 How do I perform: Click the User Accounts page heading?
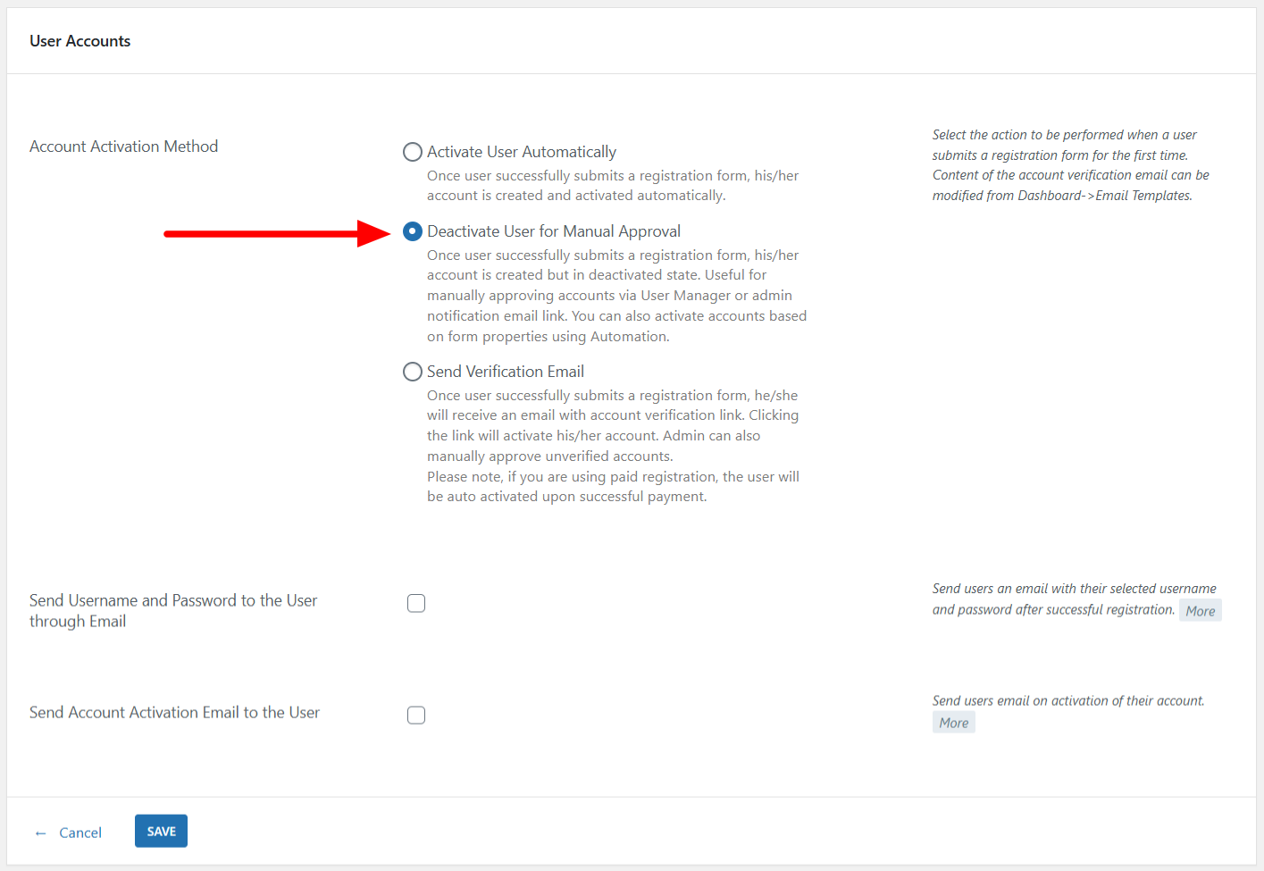point(80,41)
